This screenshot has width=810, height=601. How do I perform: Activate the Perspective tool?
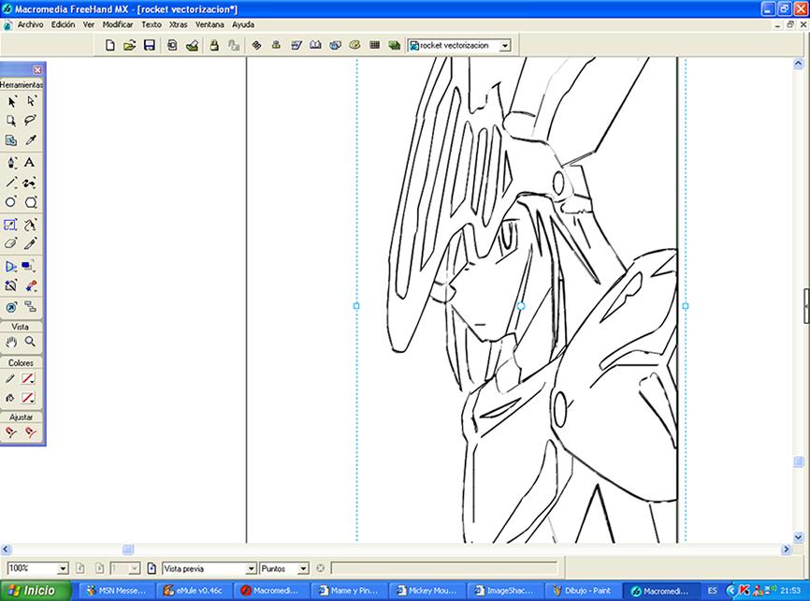tap(11, 267)
